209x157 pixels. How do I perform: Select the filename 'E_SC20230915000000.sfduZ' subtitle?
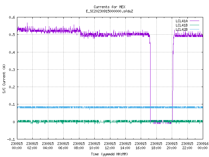109,11
